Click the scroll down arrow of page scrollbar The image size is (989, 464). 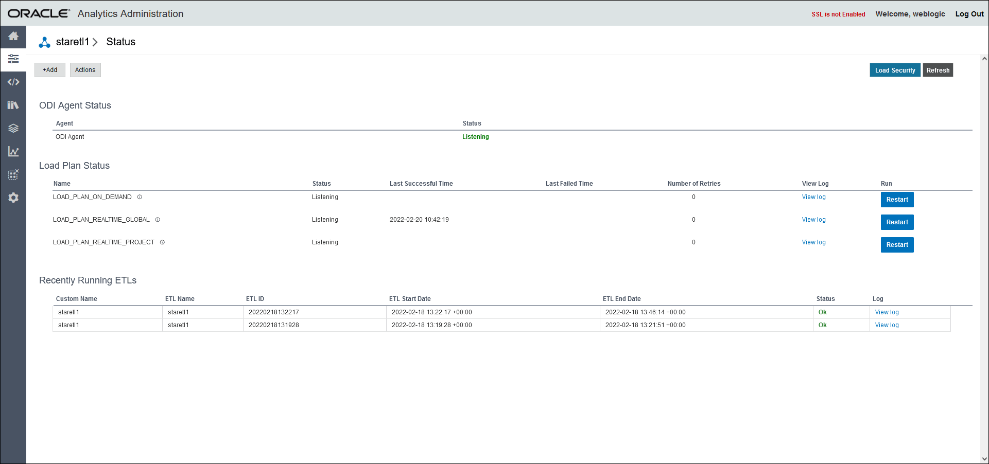coord(984,459)
